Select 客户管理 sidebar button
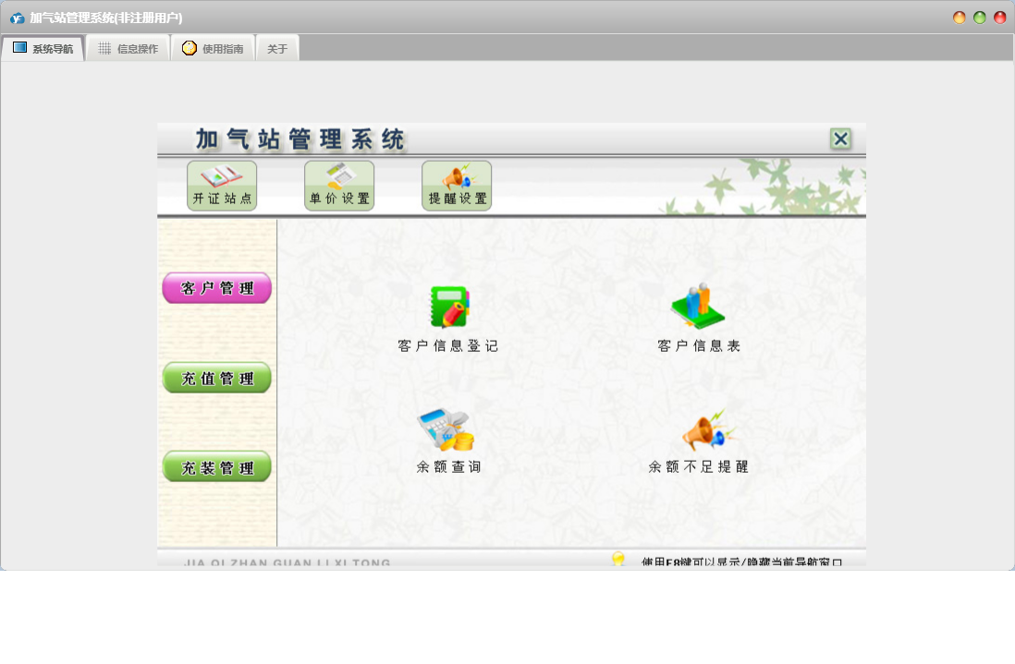Image resolution: width=1015 pixels, height=664 pixels. coord(217,288)
